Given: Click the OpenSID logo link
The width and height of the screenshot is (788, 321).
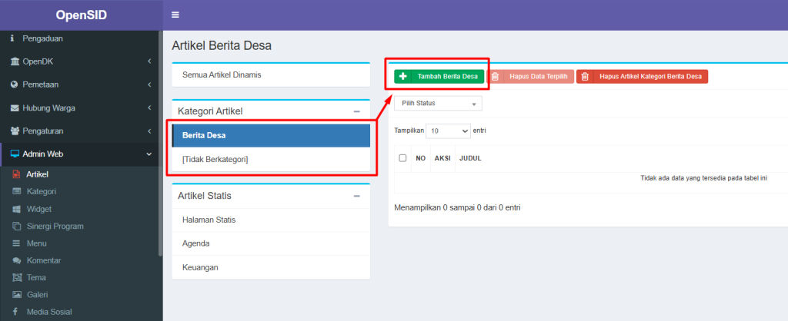Looking at the screenshot, I should tap(82, 15).
